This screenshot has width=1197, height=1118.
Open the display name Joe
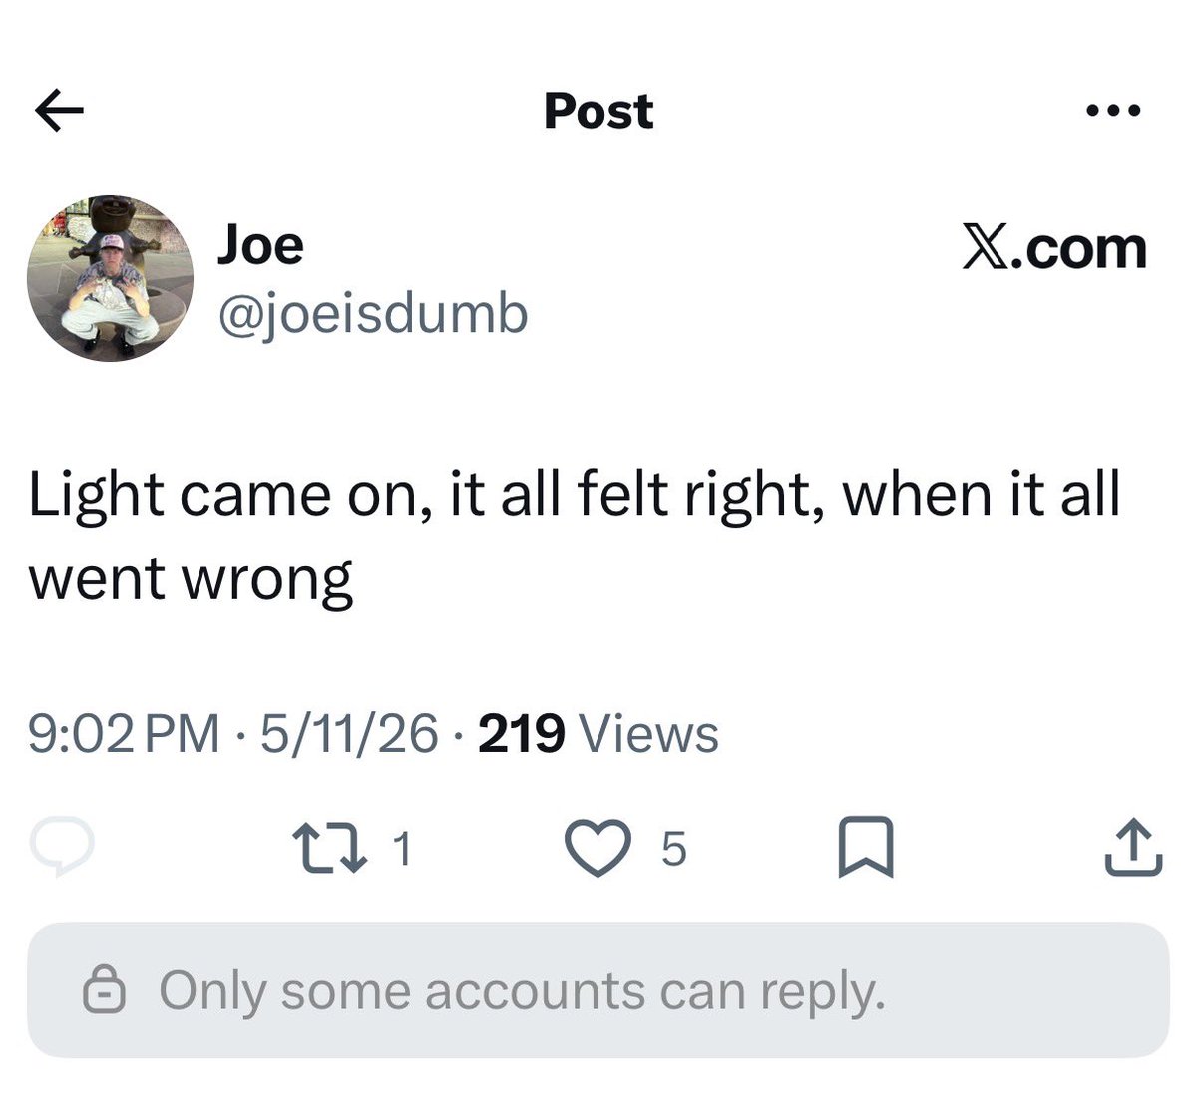click(x=260, y=245)
